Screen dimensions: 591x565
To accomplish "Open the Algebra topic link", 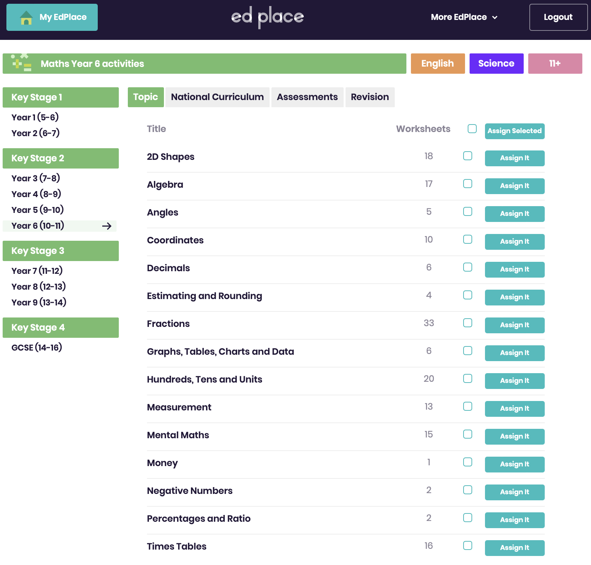I will point(165,185).
